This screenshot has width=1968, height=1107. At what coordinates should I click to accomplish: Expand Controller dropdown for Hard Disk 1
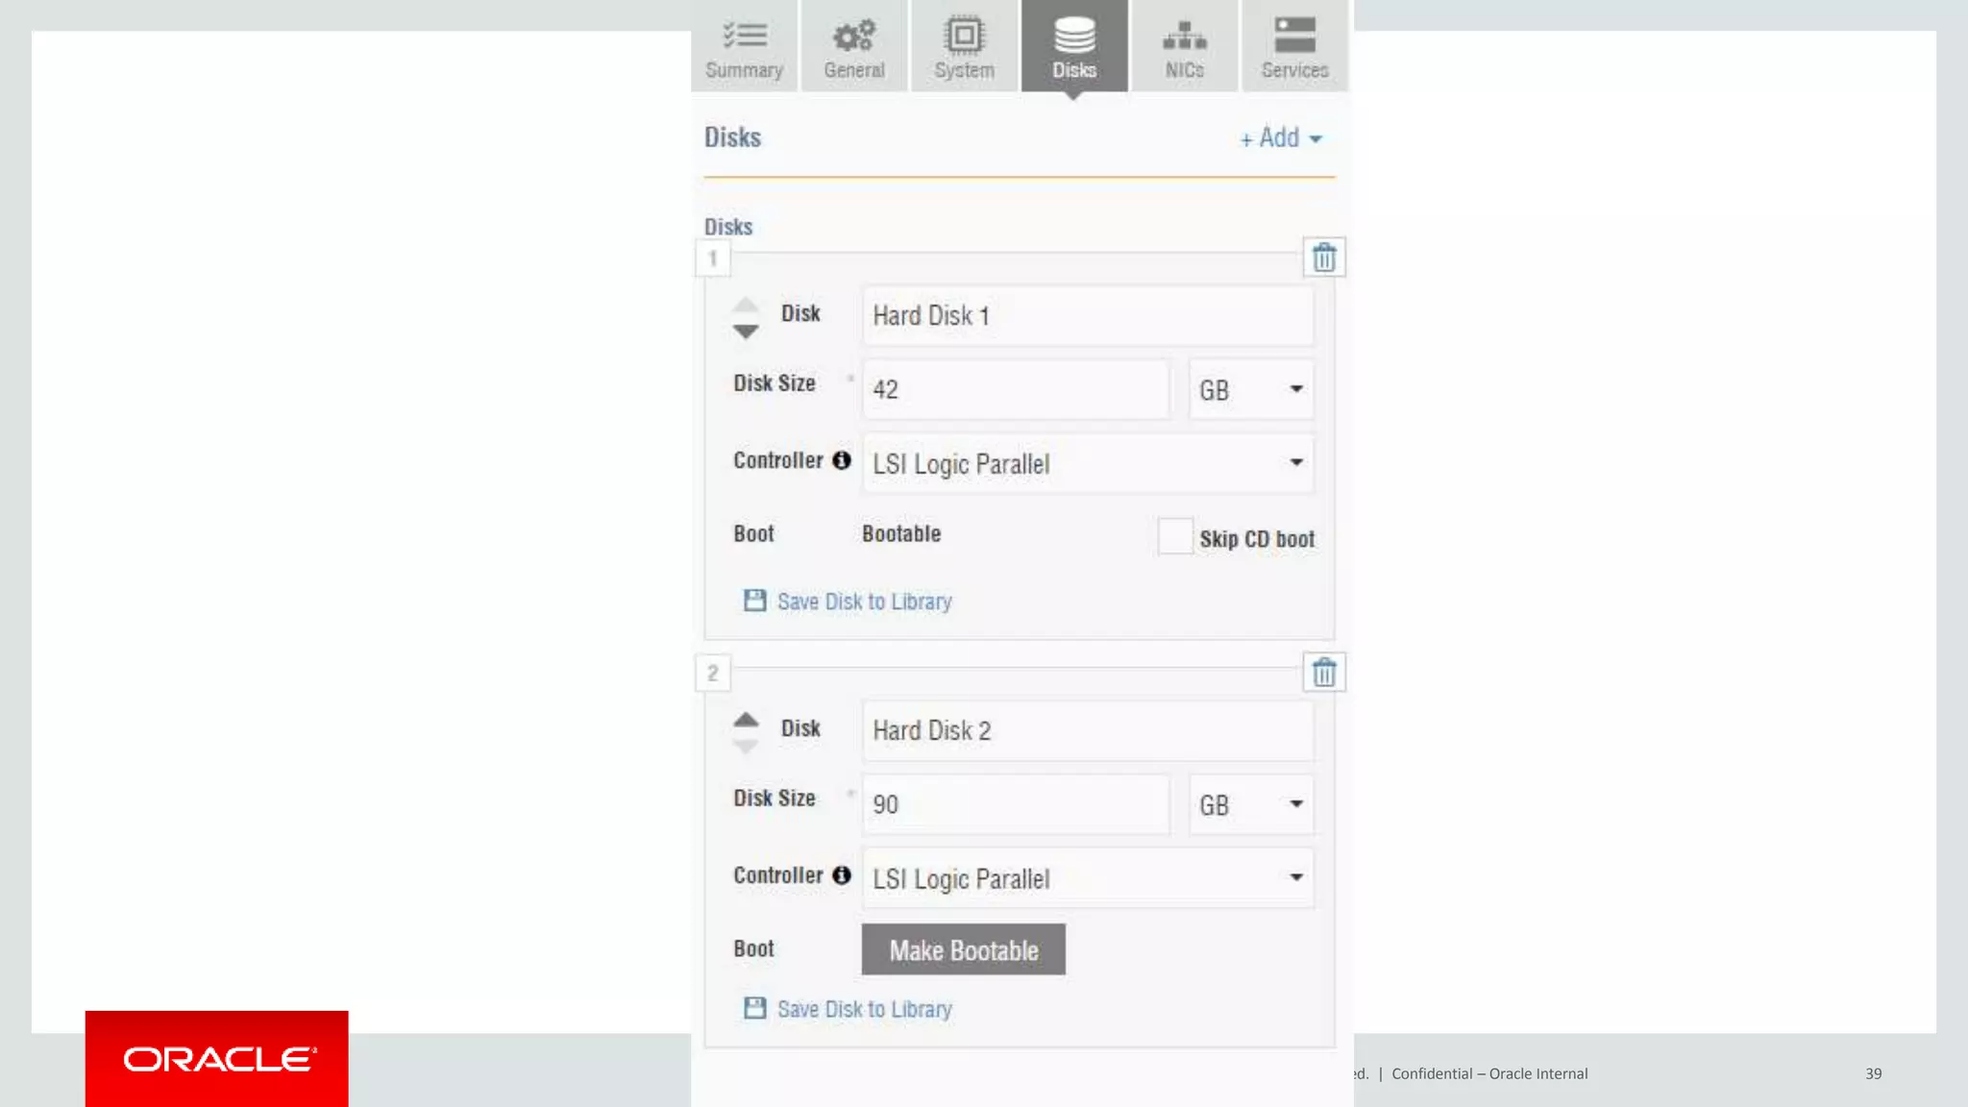click(x=1088, y=463)
